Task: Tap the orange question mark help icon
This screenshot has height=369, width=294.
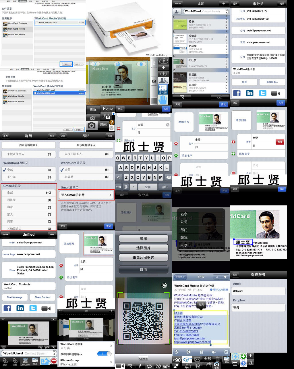Action: pos(112,122)
